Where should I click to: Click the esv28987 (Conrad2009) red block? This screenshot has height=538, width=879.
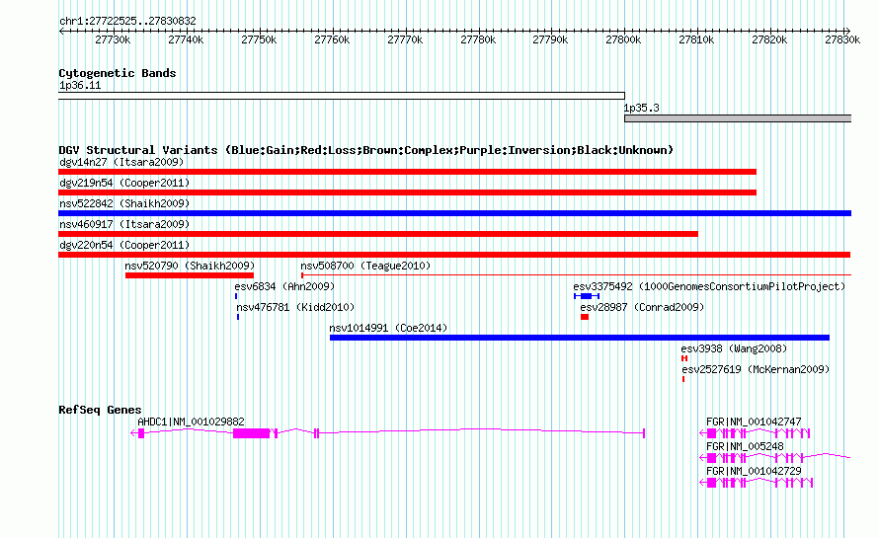[x=585, y=317]
